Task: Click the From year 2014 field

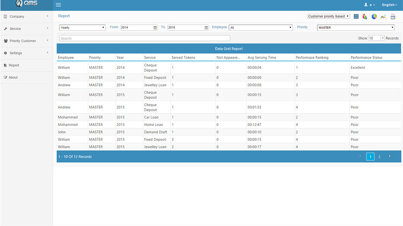Action: click(139, 28)
